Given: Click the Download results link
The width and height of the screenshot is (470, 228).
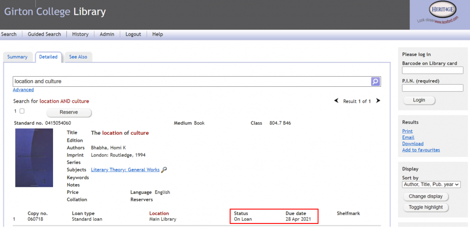Looking at the screenshot, I should coord(412,144).
